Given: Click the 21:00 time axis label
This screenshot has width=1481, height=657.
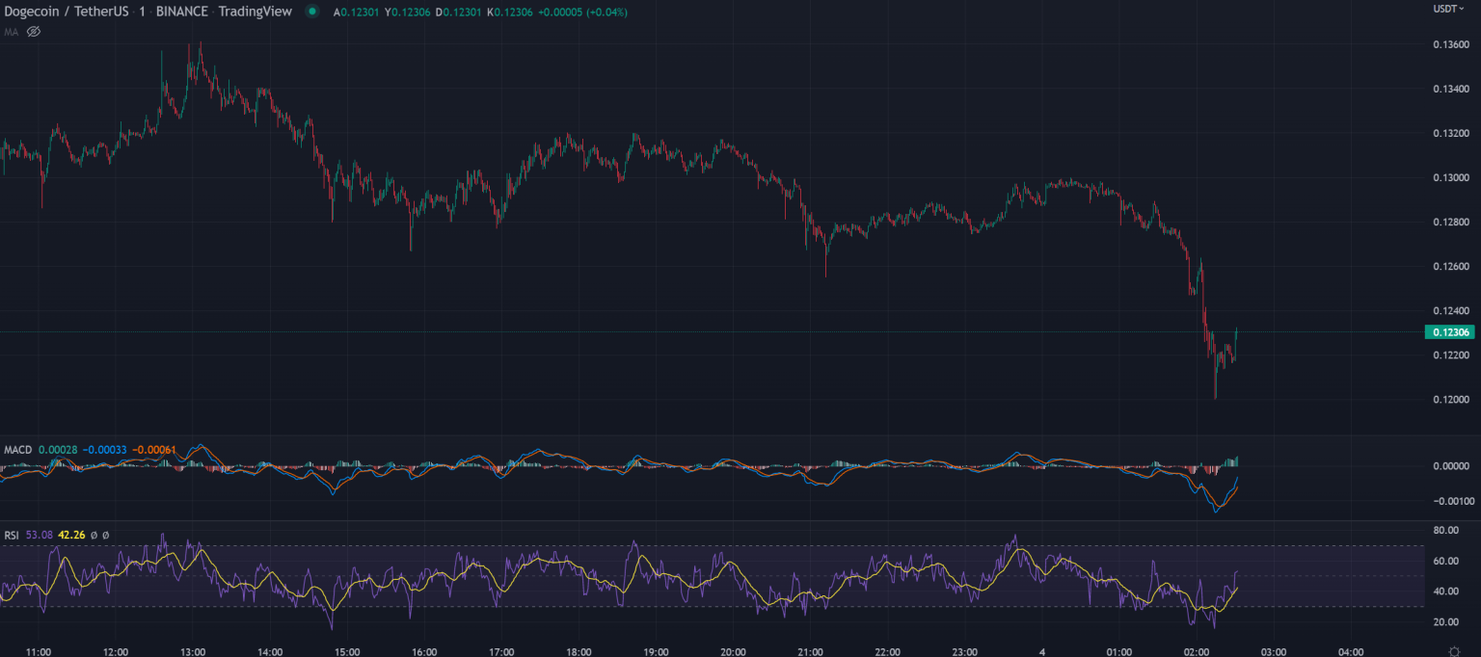Looking at the screenshot, I should pos(811,651).
